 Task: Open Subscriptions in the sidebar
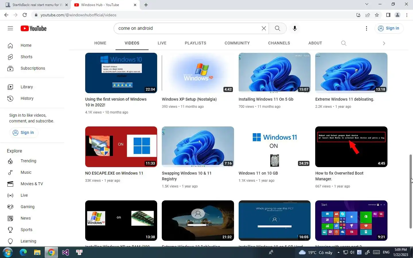tap(32, 68)
